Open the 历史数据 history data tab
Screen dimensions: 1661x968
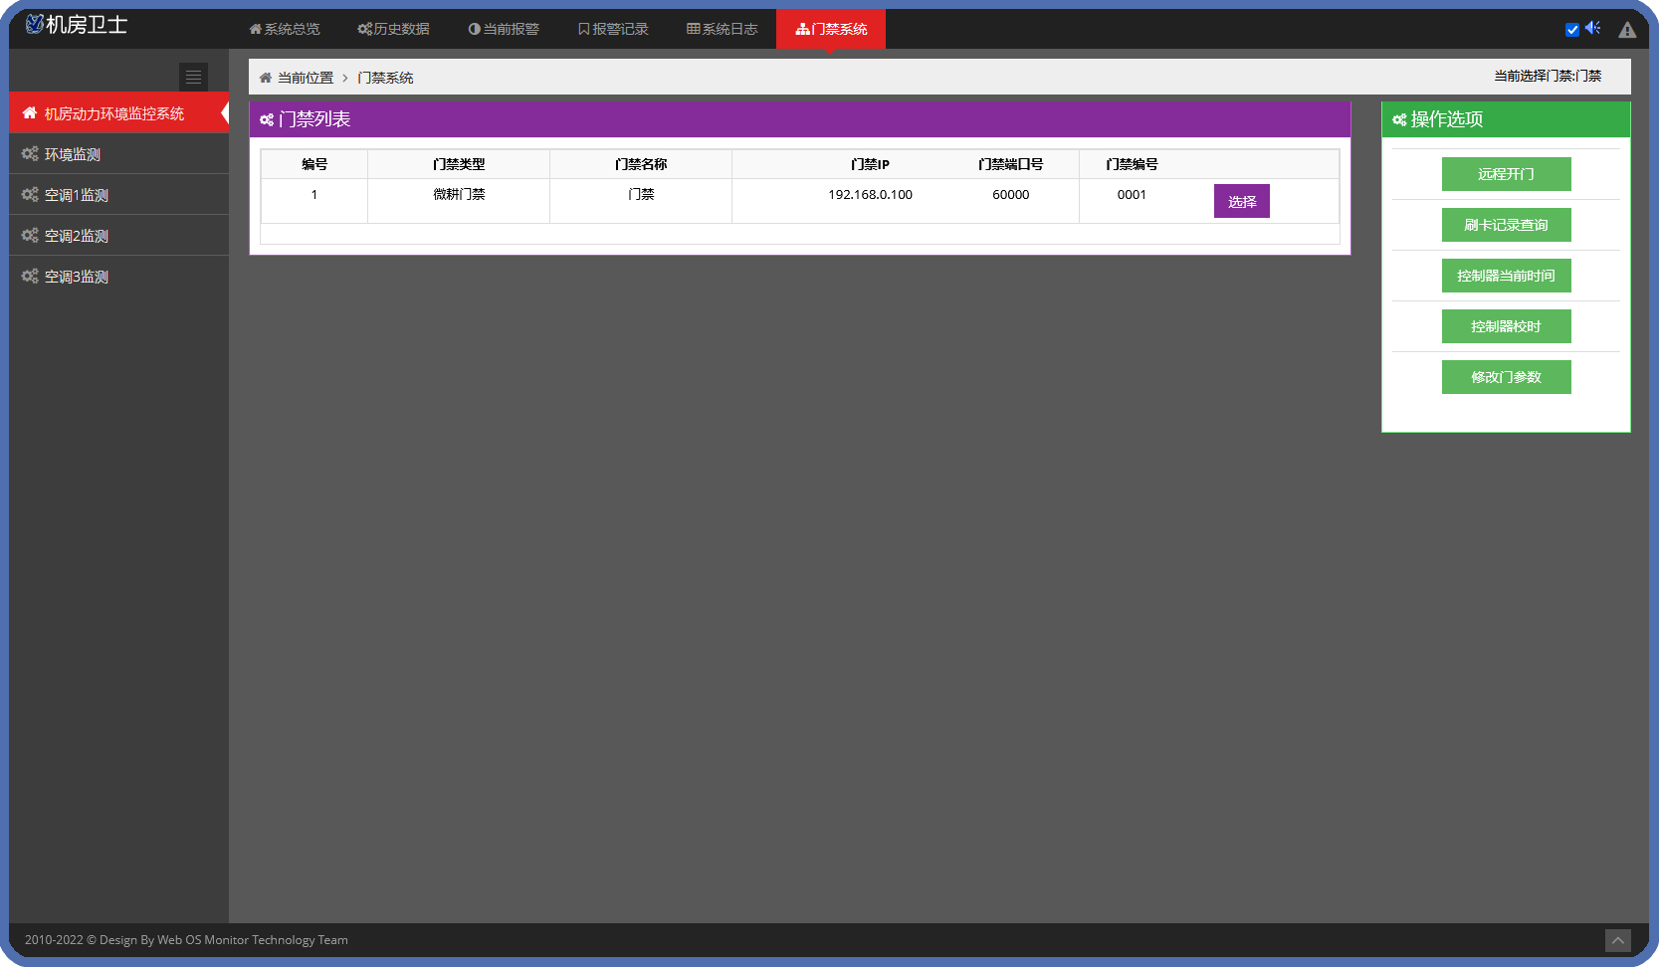tap(394, 29)
